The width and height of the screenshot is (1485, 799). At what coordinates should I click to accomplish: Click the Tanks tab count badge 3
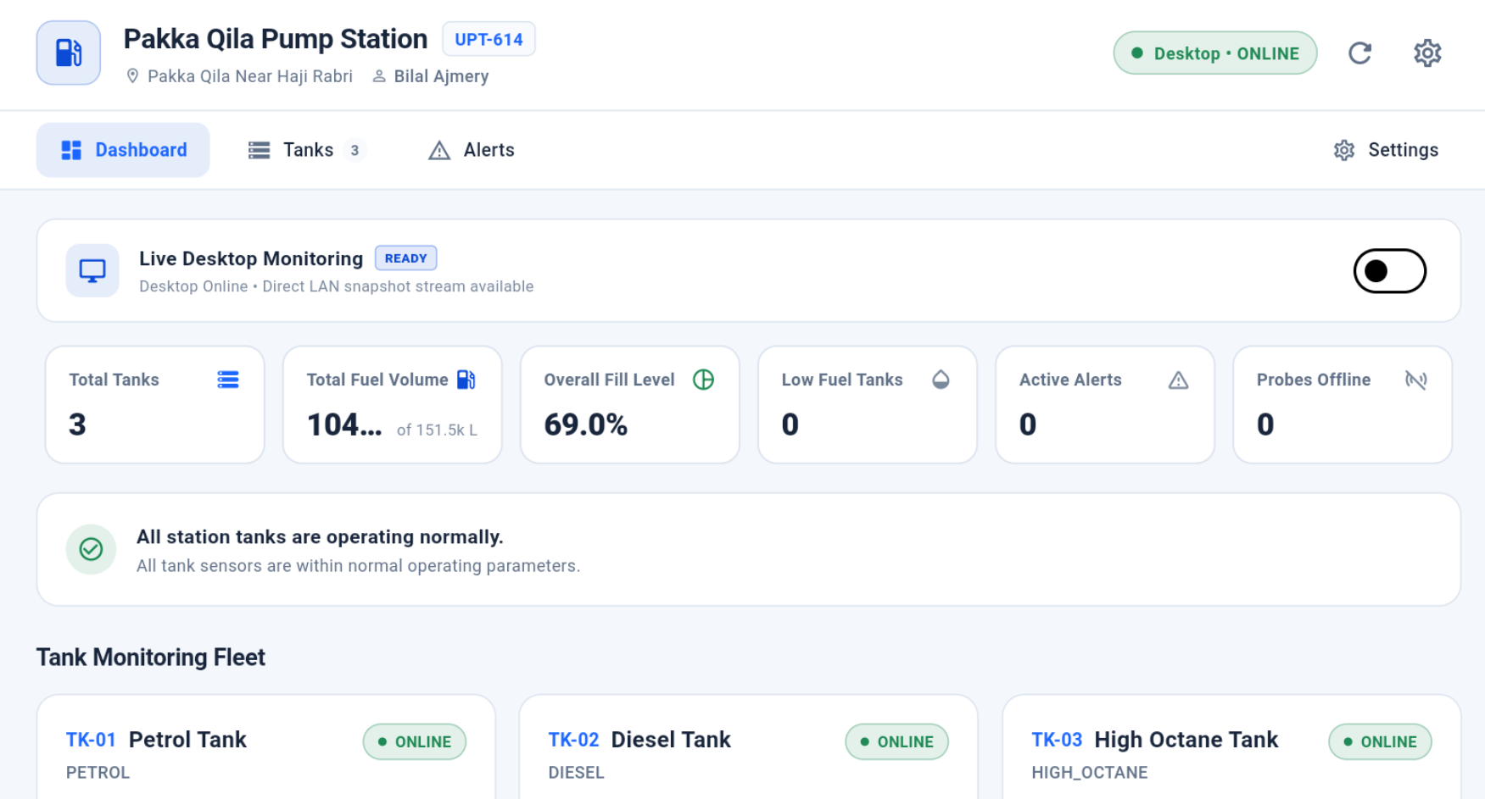(355, 150)
